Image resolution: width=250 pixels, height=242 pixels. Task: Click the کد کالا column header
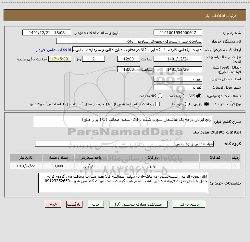215,158
